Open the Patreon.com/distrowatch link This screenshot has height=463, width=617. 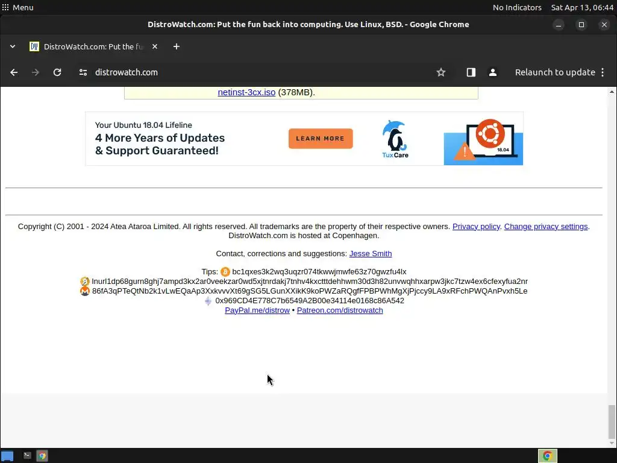click(x=340, y=310)
